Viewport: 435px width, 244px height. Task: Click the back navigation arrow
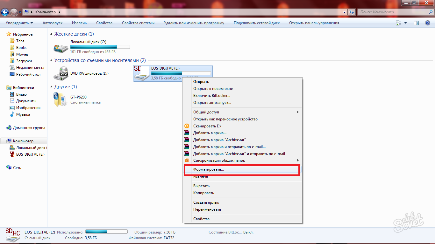point(5,12)
